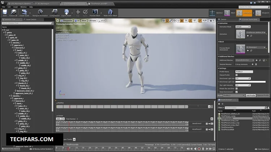Click the surface snapping icon in the viewport

pos(178,21)
